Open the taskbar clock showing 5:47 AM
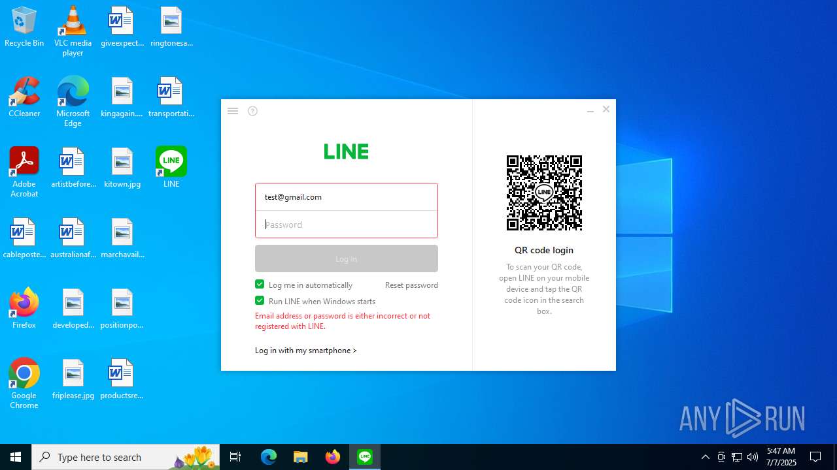 (x=781, y=457)
